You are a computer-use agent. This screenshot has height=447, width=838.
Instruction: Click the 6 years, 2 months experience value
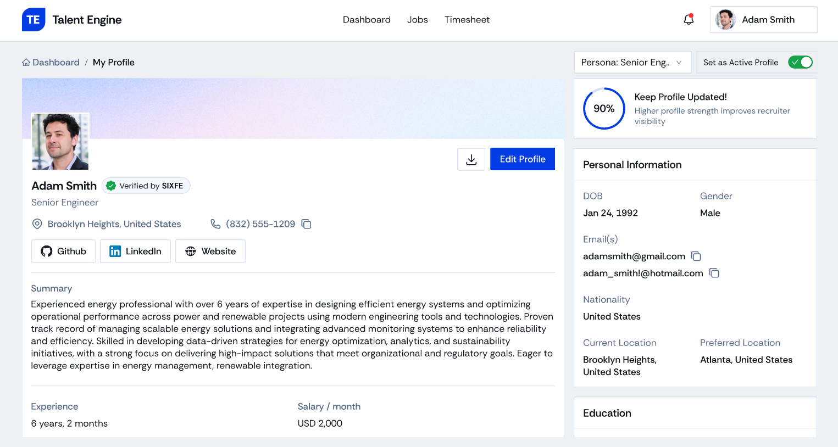click(69, 423)
